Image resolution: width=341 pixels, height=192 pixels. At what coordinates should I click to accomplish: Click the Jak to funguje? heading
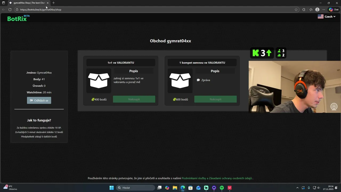(x=39, y=120)
